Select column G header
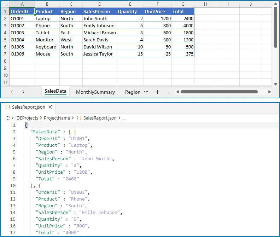The image size is (280, 237). coord(183,4)
